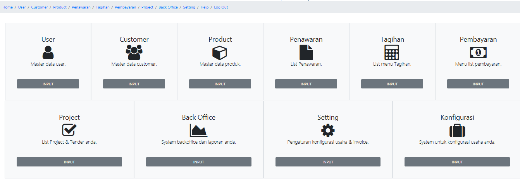Click the Product box icon
The image size is (520, 185).
[220, 53]
